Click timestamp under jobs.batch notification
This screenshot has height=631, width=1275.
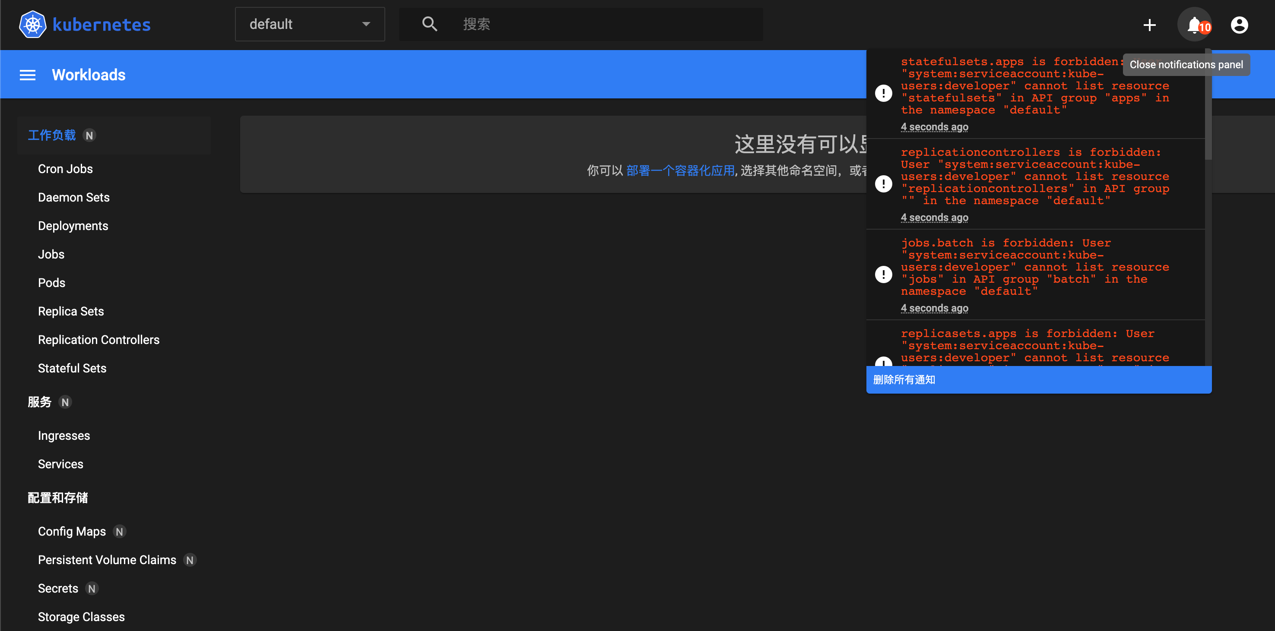click(935, 309)
